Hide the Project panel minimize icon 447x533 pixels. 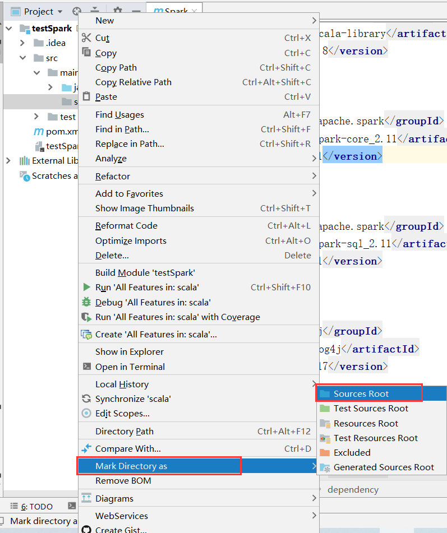coord(136,11)
